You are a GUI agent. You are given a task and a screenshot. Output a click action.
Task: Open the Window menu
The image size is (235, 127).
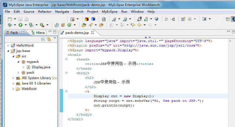click(x=137, y=12)
